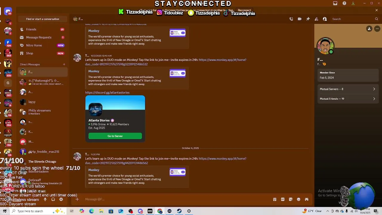Open the sticker picker
This screenshot has width=382, height=215.
[x=291, y=199]
